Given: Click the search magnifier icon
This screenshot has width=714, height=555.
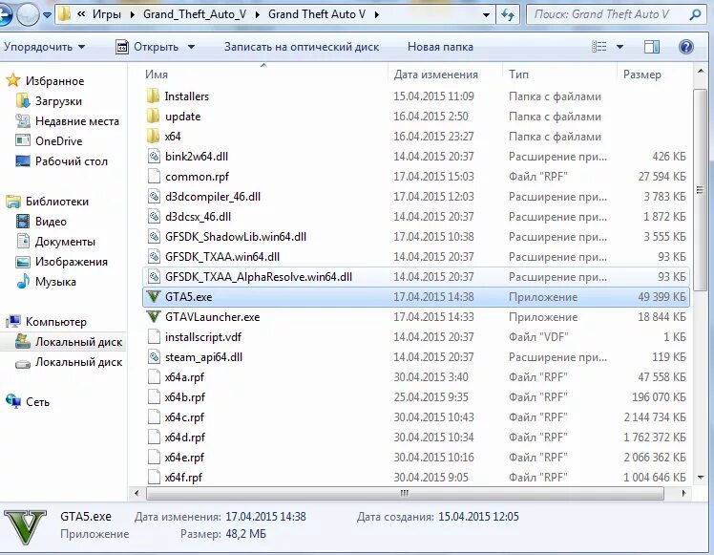Looking at the screenshot, I should pyautogui.click(x=695, y=14).
